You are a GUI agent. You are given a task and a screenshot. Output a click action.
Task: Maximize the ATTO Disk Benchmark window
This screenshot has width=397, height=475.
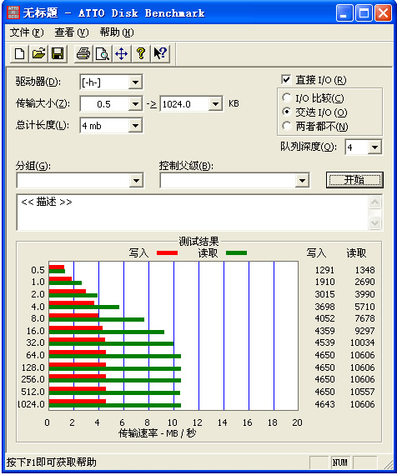364,13
